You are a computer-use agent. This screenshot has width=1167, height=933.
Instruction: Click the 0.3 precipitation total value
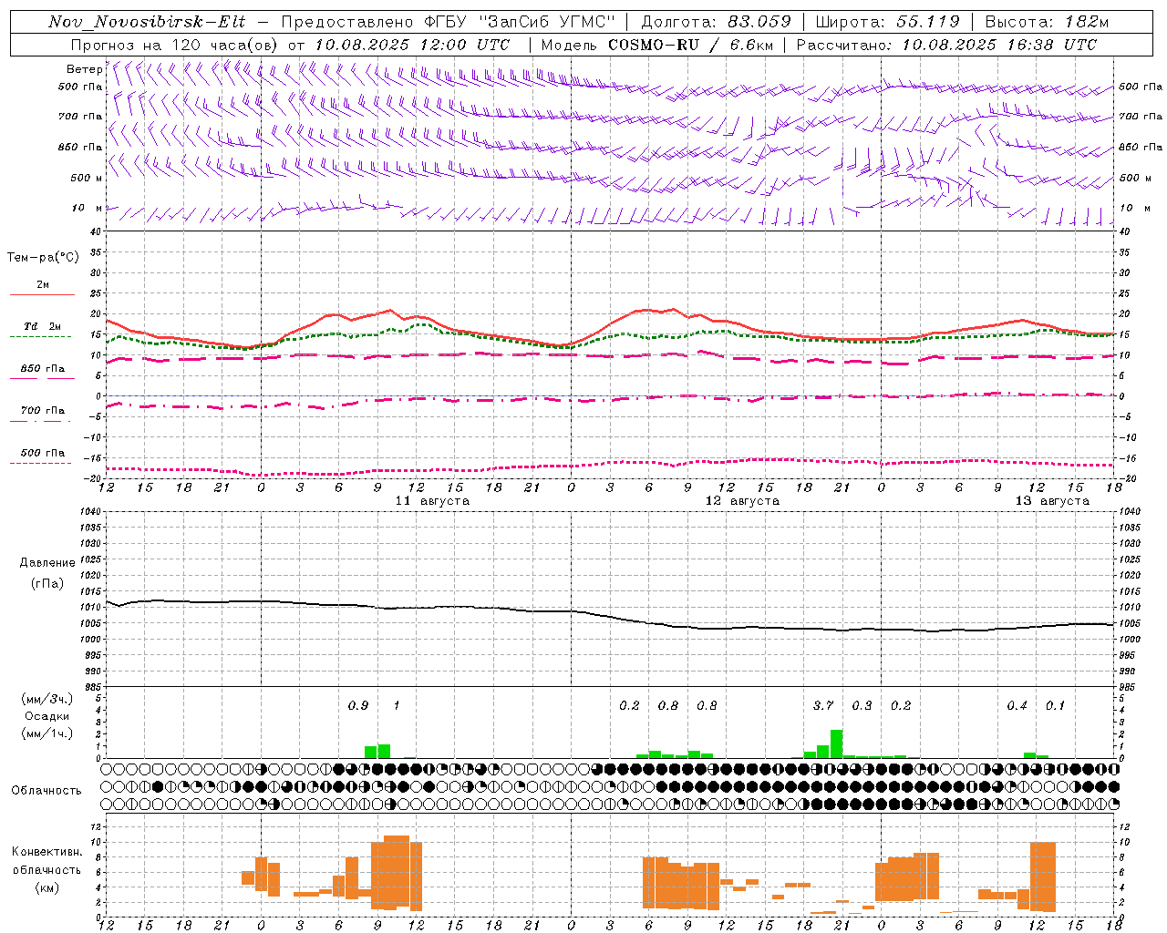coord(862,705)
